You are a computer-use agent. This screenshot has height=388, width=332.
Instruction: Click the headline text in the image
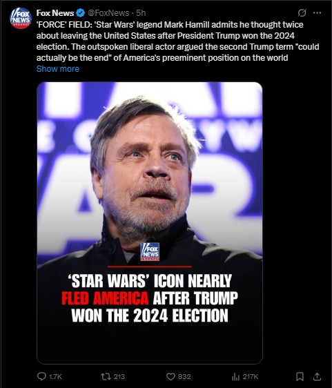click(150, 298)
